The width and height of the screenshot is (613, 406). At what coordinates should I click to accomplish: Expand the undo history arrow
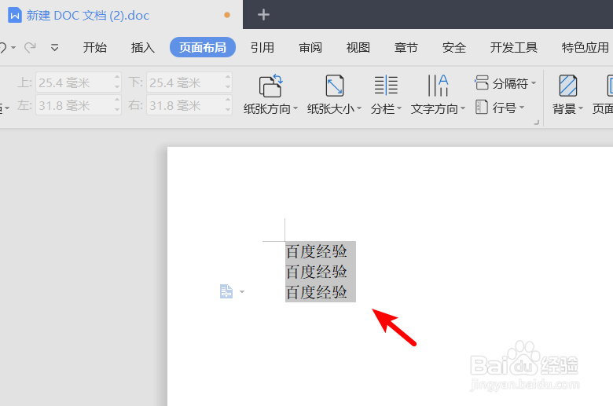(x=13, y=48)
